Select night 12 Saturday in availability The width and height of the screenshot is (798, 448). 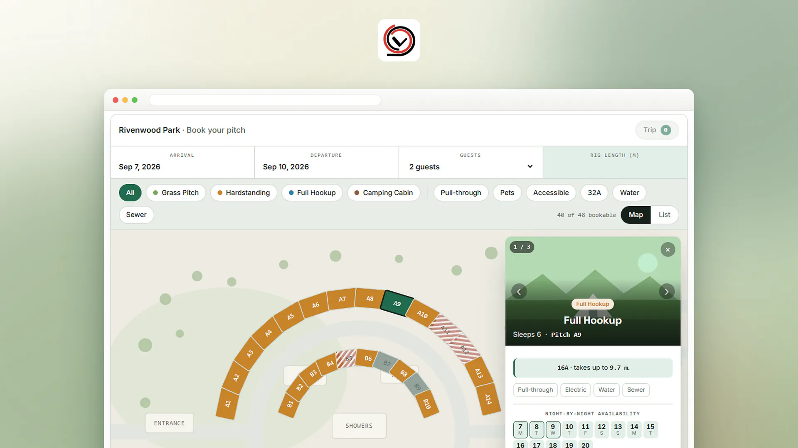click(601, 429)
